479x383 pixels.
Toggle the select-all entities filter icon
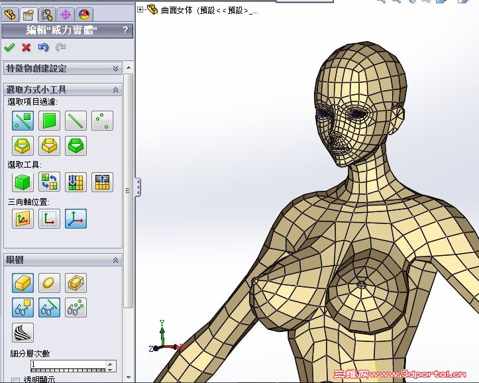[x=23, y=121]
